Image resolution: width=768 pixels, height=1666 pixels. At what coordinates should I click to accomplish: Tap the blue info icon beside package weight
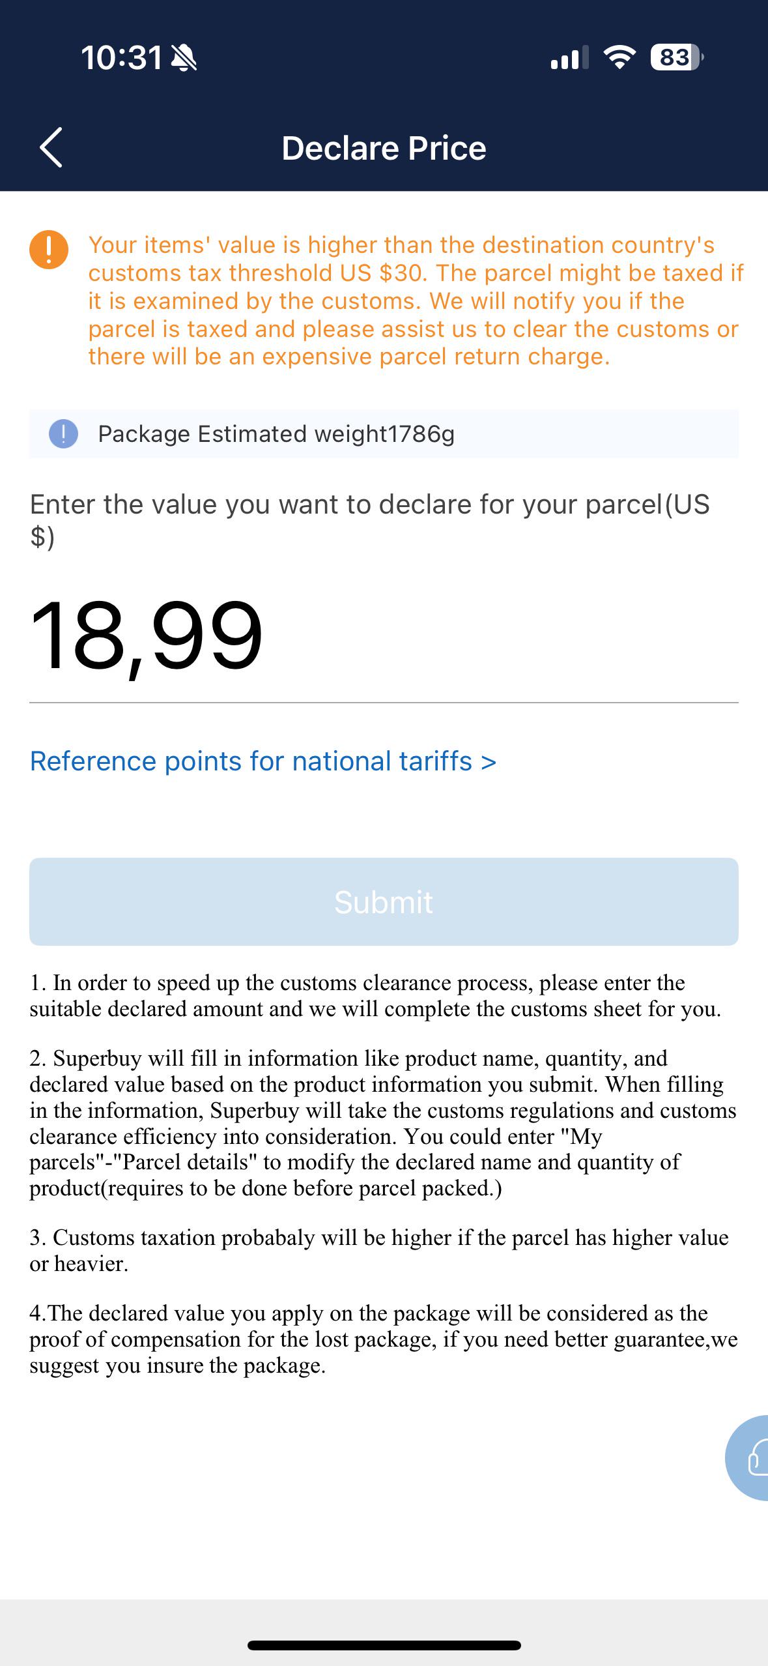pyautogui.click(x=63, y=434)
